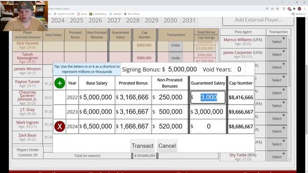The image size is (308, 173).
Task: Open the Chrome extensions puzzle icon
Action: point(294,9)
